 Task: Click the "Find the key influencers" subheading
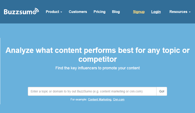coord(97,68)
